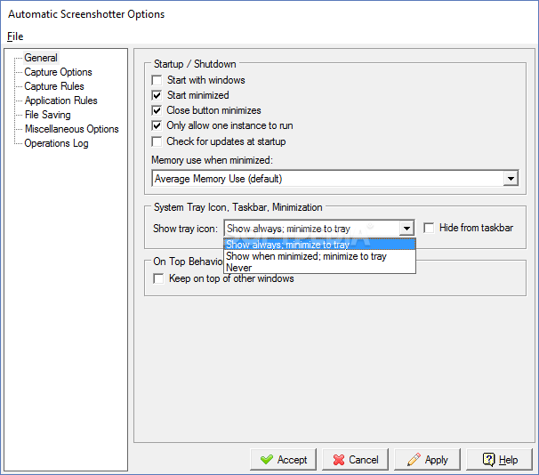Image resolution: width=539 pixels, height=475 pixels.
Task: Click the Accept button
Action: click(x=283, y=460)
